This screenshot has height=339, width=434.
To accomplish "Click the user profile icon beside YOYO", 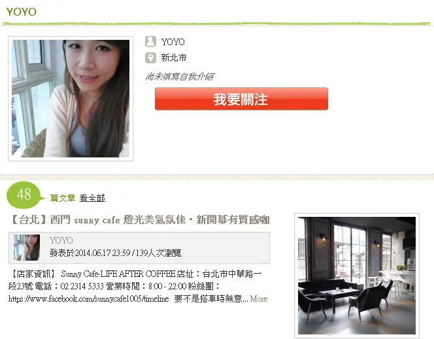I will (150, 41).
